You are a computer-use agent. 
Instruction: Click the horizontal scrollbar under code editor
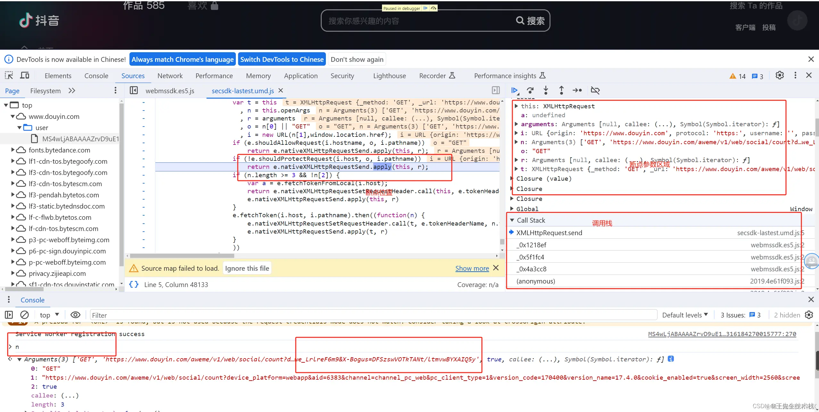coord(182,256)
